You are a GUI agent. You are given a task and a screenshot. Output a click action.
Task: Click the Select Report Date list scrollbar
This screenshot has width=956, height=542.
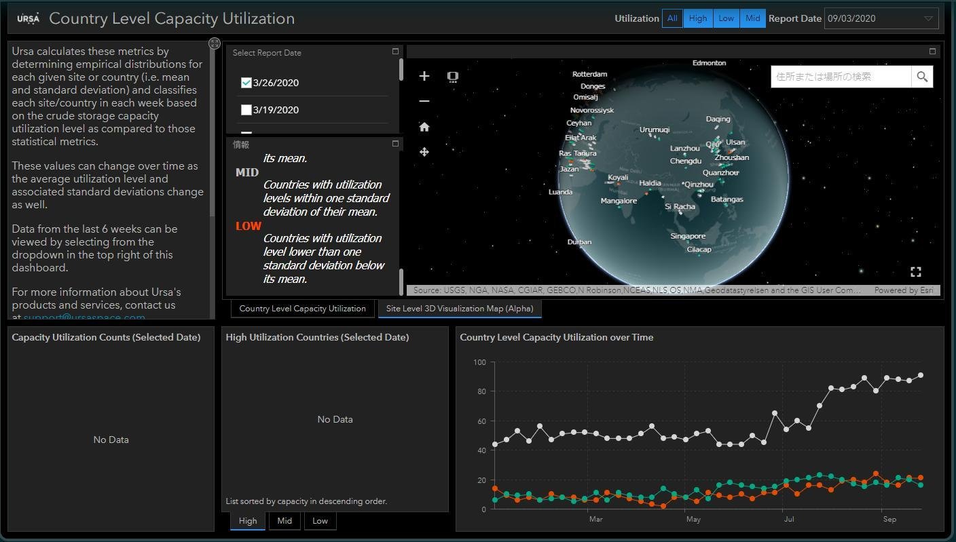coord(401,69)
